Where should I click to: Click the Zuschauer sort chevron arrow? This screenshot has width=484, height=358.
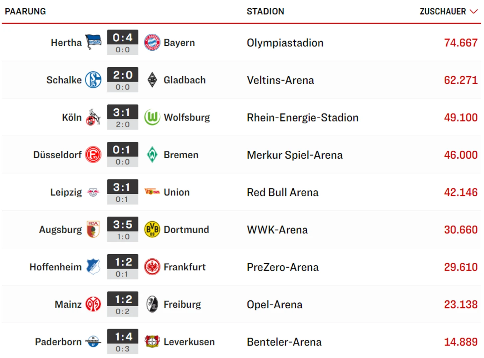474,12
